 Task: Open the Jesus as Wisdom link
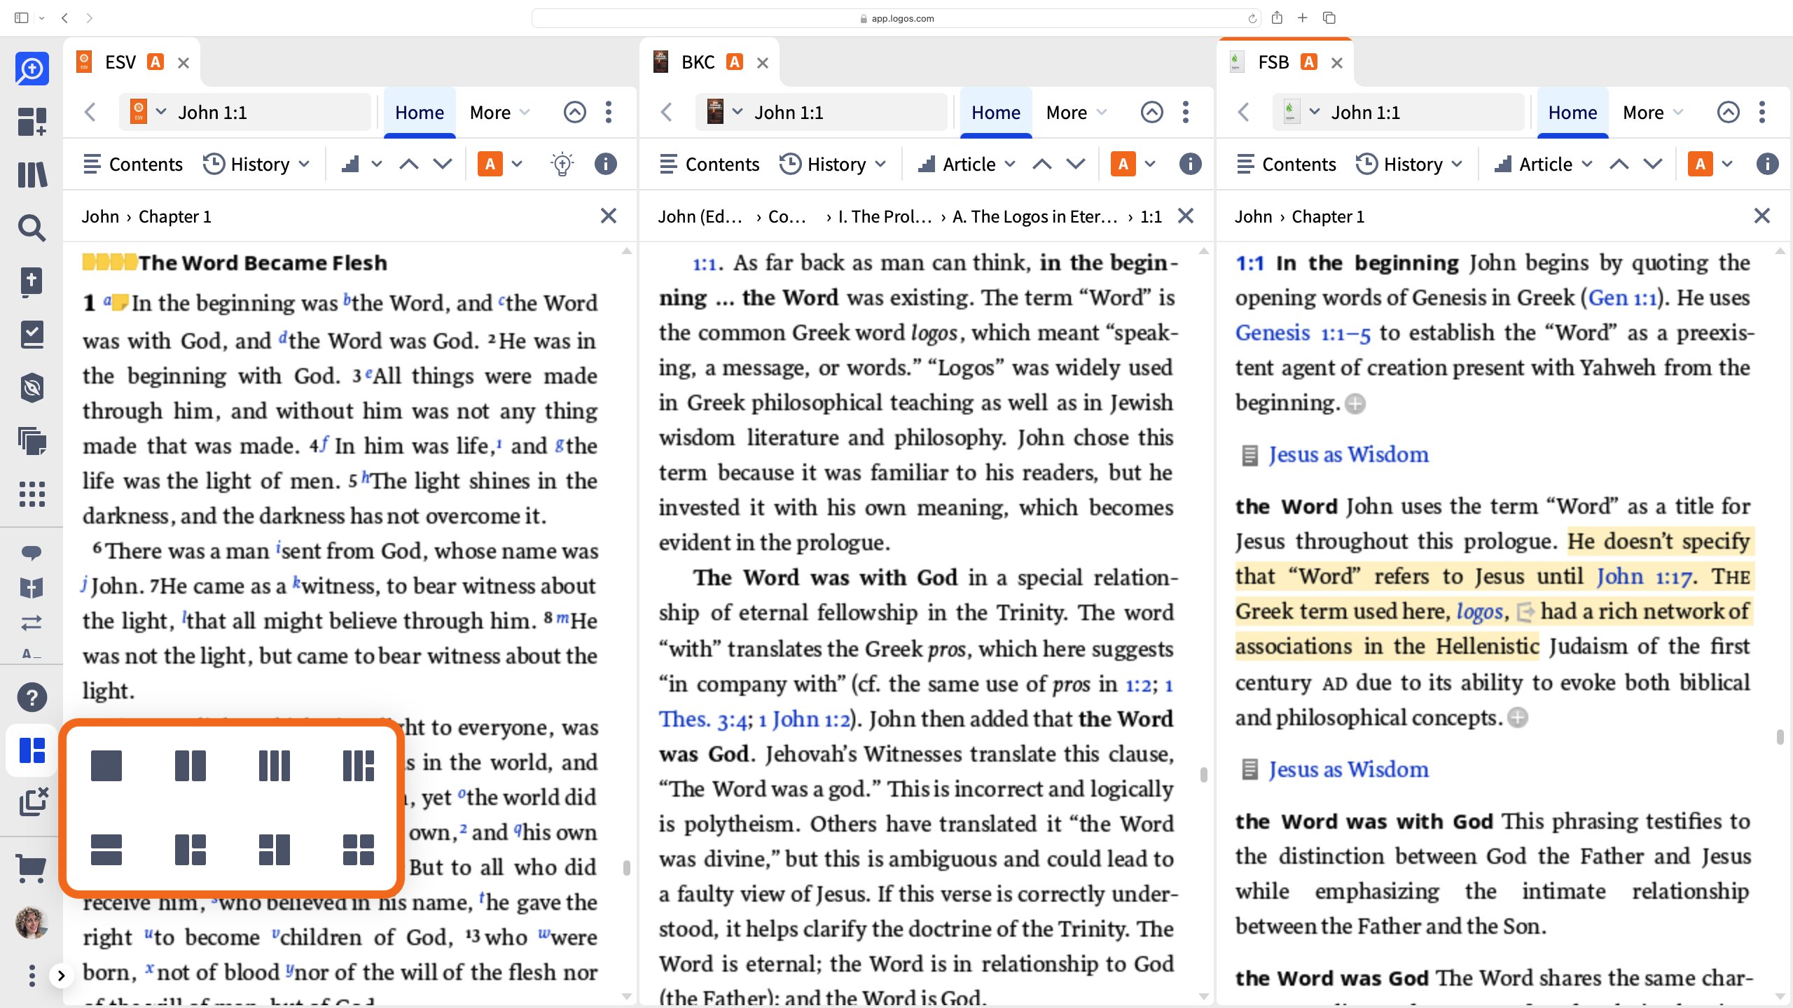pyautogui.click(x=1348, y=455)
